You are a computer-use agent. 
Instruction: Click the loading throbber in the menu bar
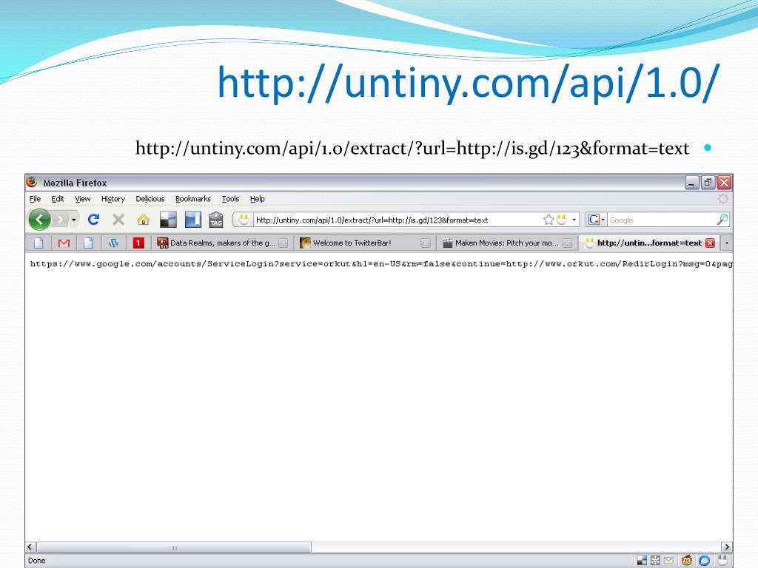722,199
